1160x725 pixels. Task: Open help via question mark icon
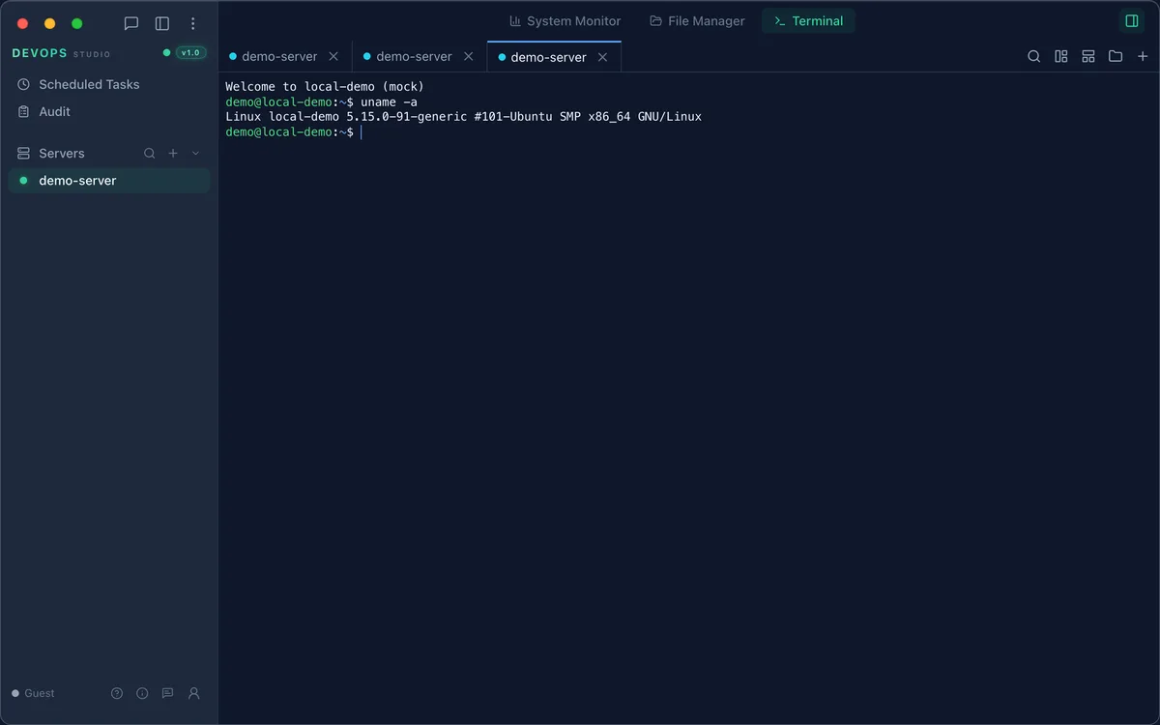(117, 693)
